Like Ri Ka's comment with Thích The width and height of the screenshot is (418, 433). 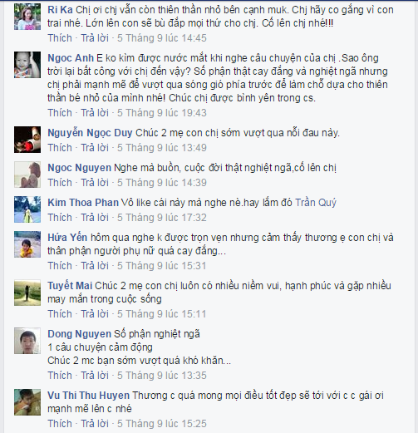pos(60,38)
